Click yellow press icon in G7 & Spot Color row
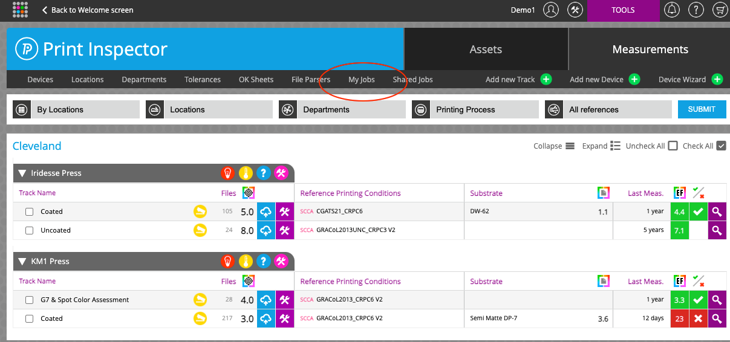Screen dimensions: 730x342 click(200, 300)
